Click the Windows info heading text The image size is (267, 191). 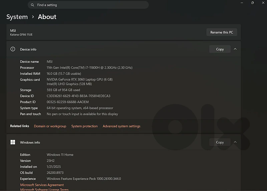30,142
